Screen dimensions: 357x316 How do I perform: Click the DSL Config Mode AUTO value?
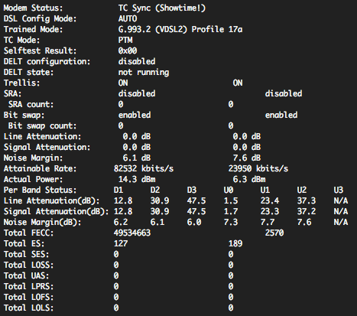click(x=128, y=19)
